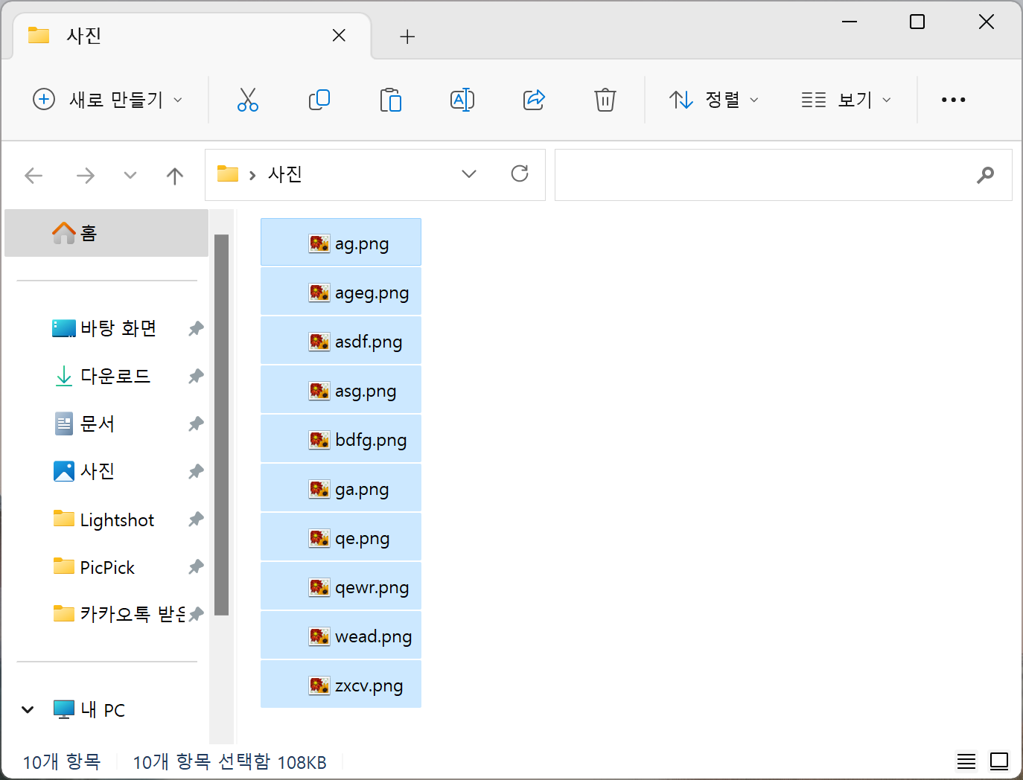
Task: Click the Cut scissors icon
Action: coord(248,100)
